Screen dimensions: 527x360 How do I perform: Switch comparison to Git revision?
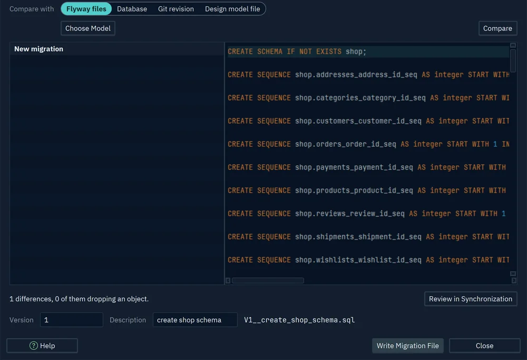[176, 9]
